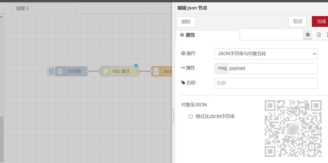Click the dropdown chevron in the operation field
The width and height of the screenshot is (328, 163).
pos(314,54)
